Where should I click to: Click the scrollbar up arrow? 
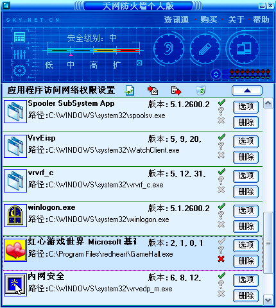pos(268,103)
